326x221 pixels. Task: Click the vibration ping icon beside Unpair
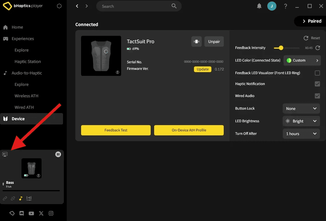point(197,42)
